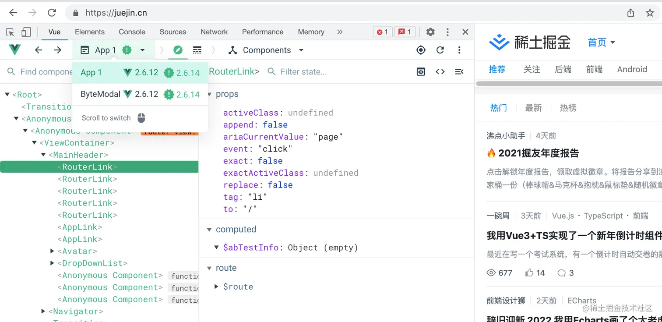Screen dimensions: 662x322
Task: Click the browser address bar URL
Action: click(116, 13)
